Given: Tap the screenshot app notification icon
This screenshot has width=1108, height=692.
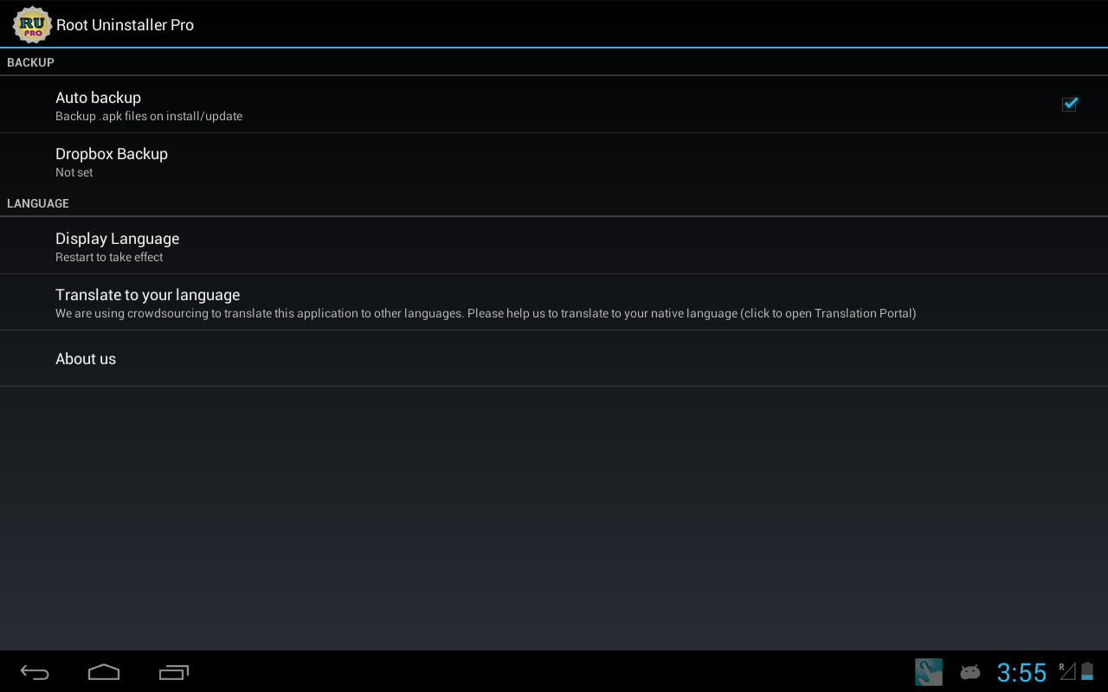Looking at the screenshot, I should point(929,672).
